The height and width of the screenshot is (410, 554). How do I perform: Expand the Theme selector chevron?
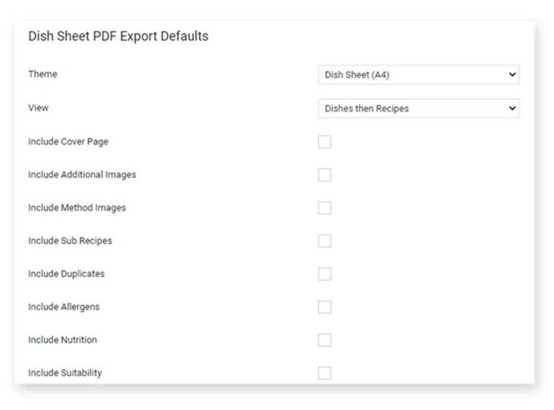click(x=512, y=75)
